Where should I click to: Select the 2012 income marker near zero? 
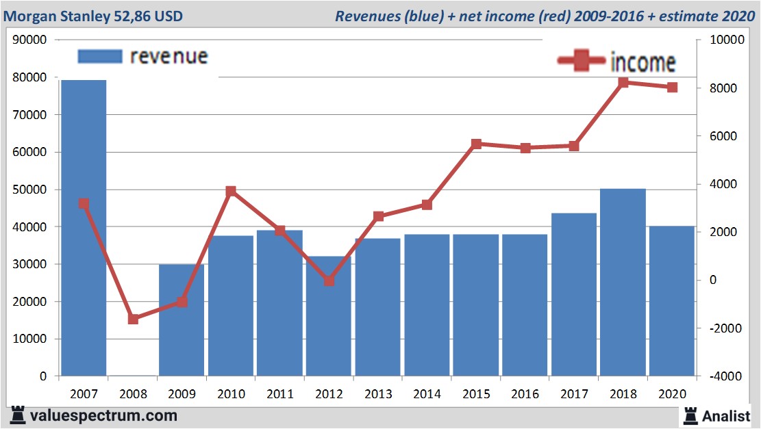tap(329, 281)
